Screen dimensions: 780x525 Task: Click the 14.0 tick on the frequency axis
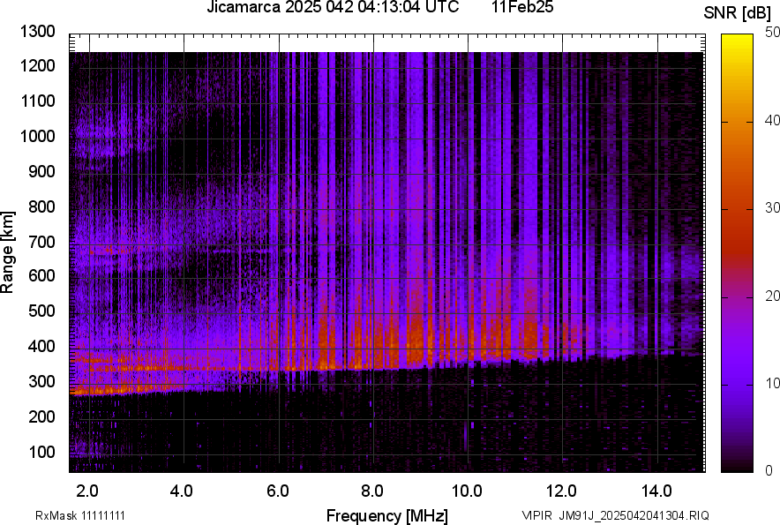click(x=657, y=491)
